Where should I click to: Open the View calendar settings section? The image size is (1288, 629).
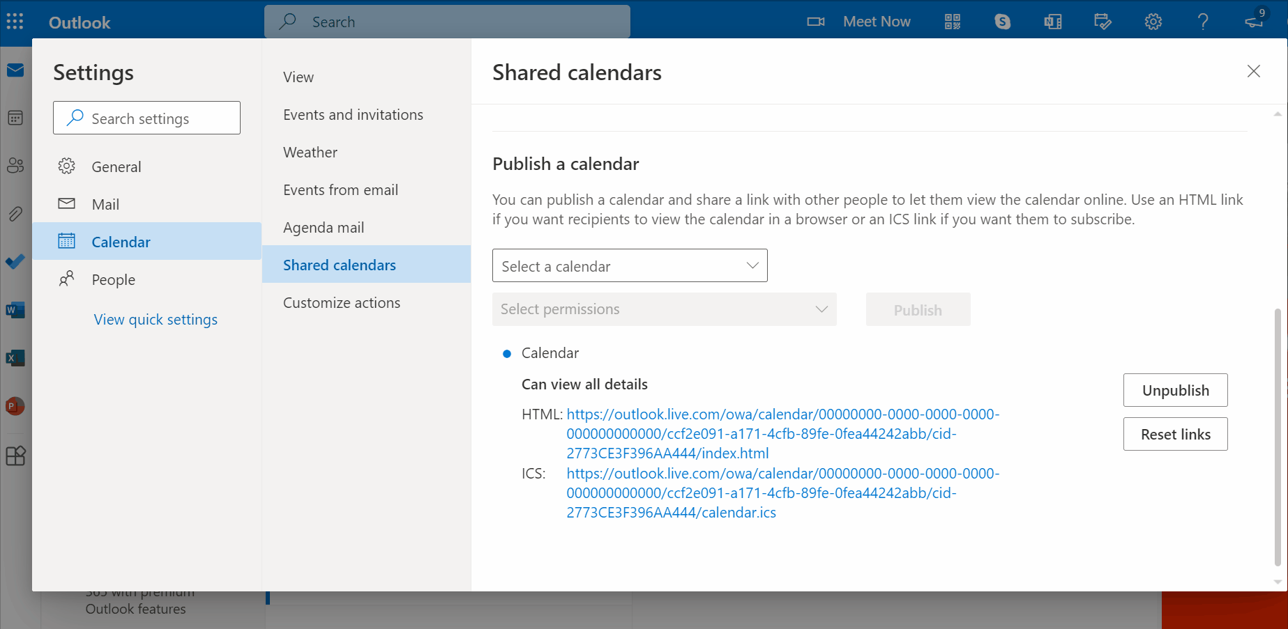367,77
